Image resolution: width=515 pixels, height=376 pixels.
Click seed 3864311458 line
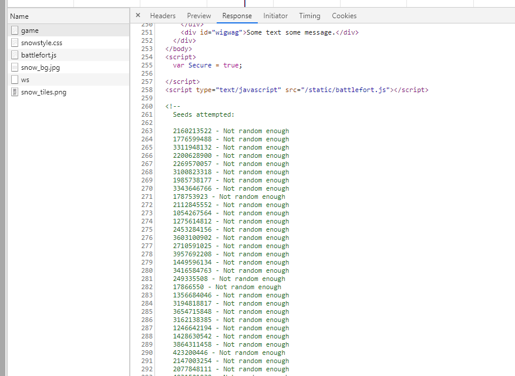tap(231, 344)
